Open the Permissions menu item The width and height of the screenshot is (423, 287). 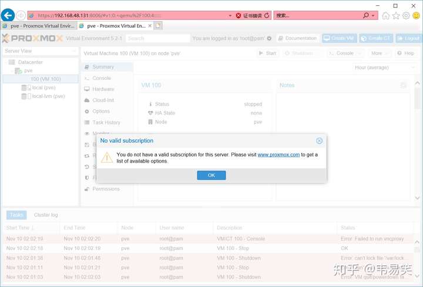106,189
